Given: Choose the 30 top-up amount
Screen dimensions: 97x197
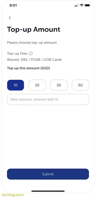Looking at the screenshot, I should pyautogui.click(x=59, y=85).
